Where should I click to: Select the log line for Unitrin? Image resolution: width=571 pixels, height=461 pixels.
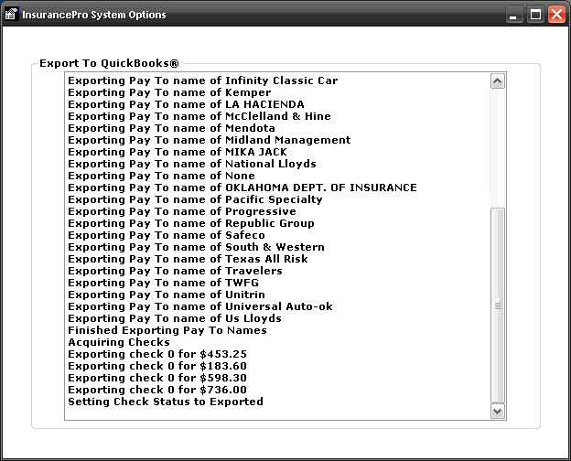click(167, 295)
